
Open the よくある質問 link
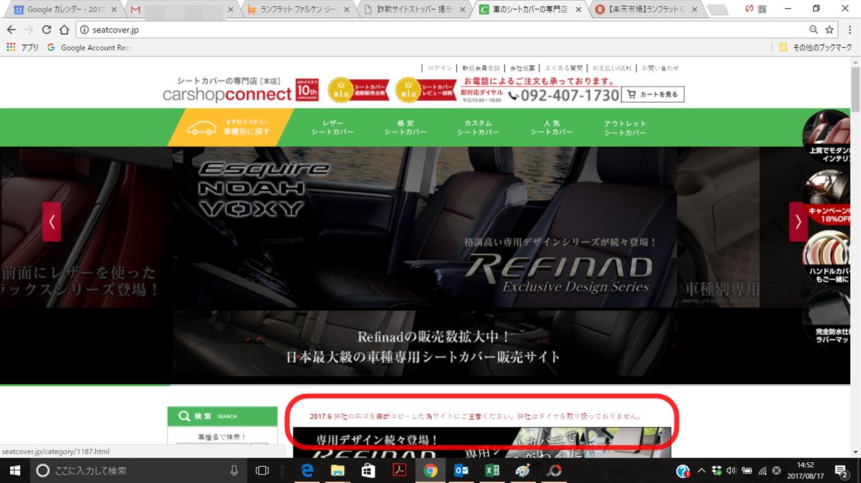click(564, 68)
